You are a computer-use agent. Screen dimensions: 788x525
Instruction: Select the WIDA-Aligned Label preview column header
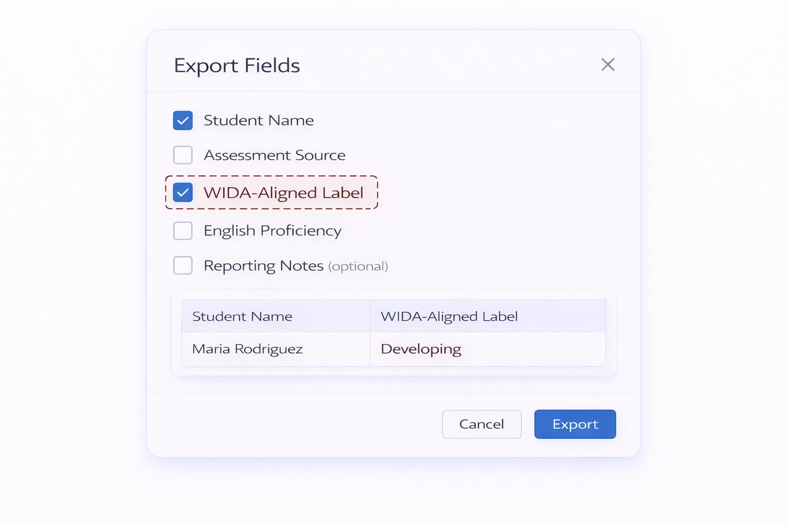tap(449, 316)
